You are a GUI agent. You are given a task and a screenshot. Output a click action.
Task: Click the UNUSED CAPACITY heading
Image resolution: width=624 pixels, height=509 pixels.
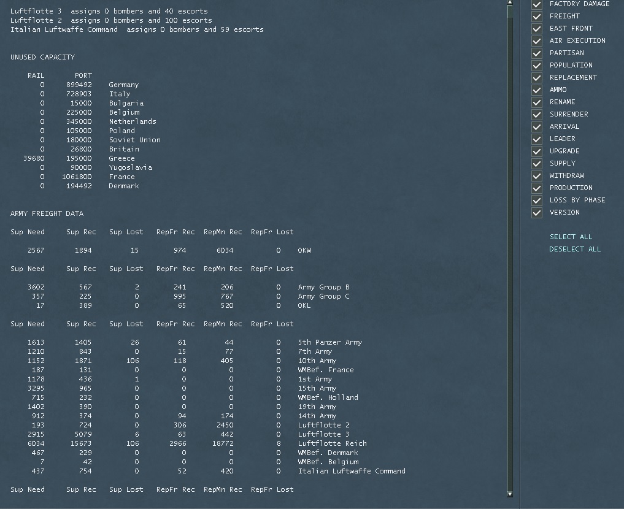point(42,57)
